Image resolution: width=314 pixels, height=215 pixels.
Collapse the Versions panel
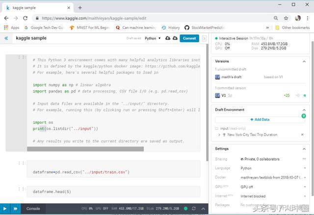pyautogui.click(x=304, y=61)
